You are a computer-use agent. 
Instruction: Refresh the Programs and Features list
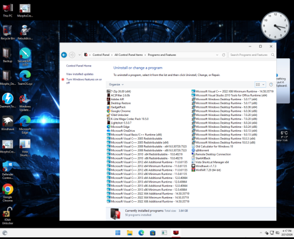[223, 55]
